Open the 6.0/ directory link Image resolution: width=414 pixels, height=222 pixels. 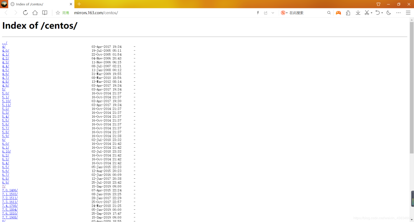[5, 144]
